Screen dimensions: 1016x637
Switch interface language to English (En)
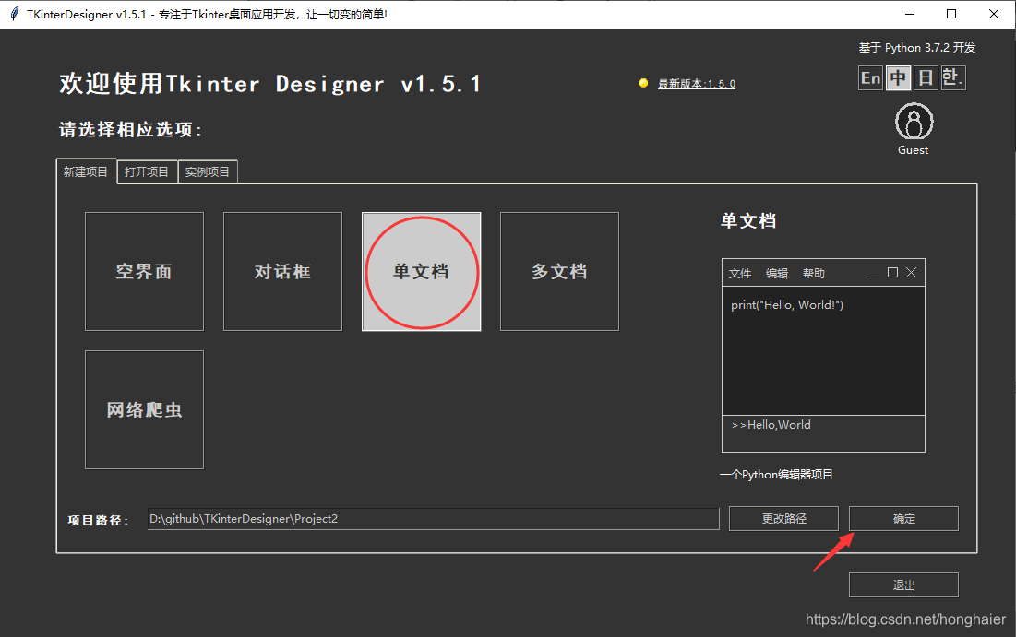click(870, 78)
